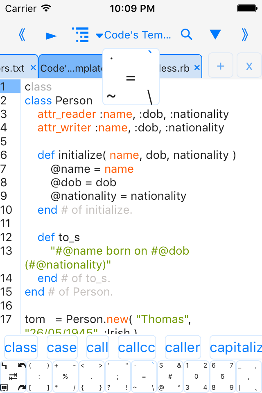Place cursor on 'class Person' line

tap(59, 101)
